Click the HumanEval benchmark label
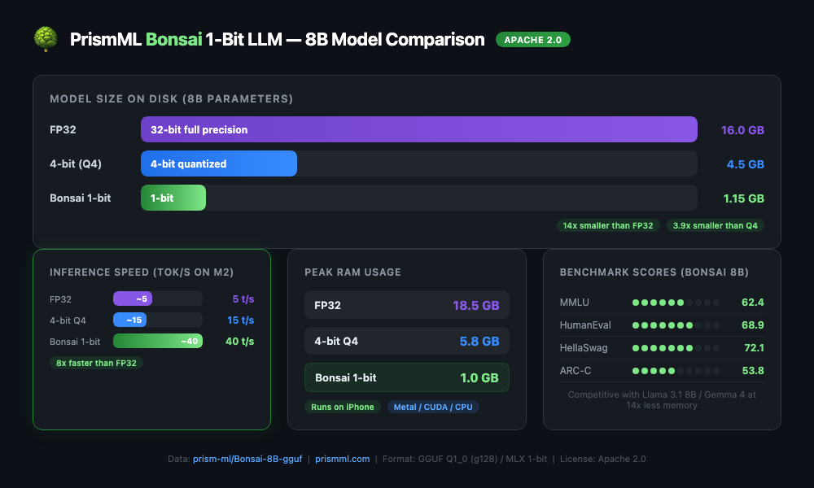814x488 pixels. coord(585,325)
